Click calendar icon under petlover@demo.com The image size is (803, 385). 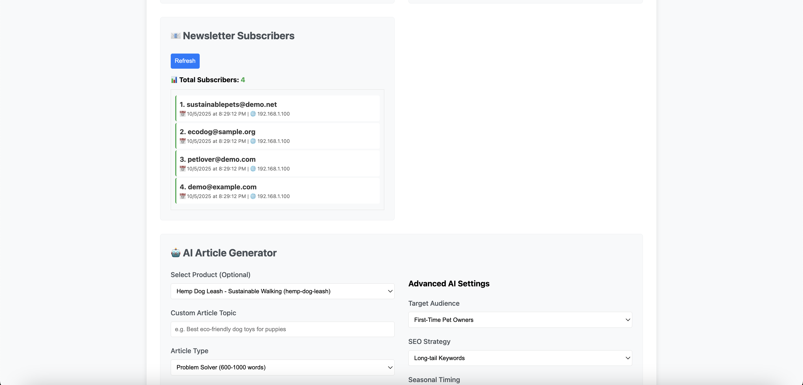[x=183, y=169]
